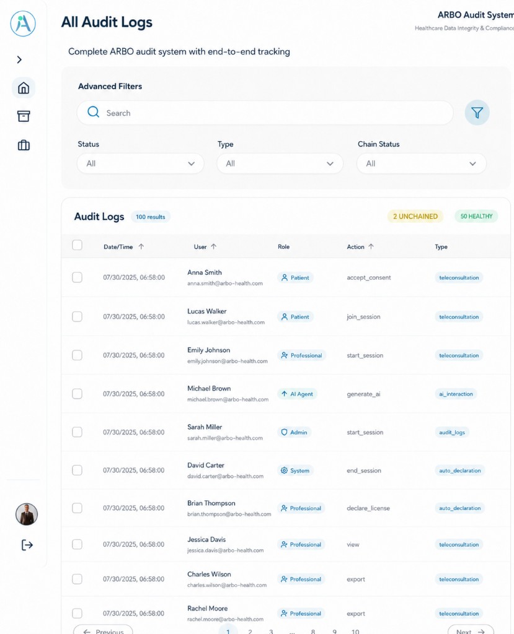Click the end_session action text
The image size is (514, 634).
[364, 471]
